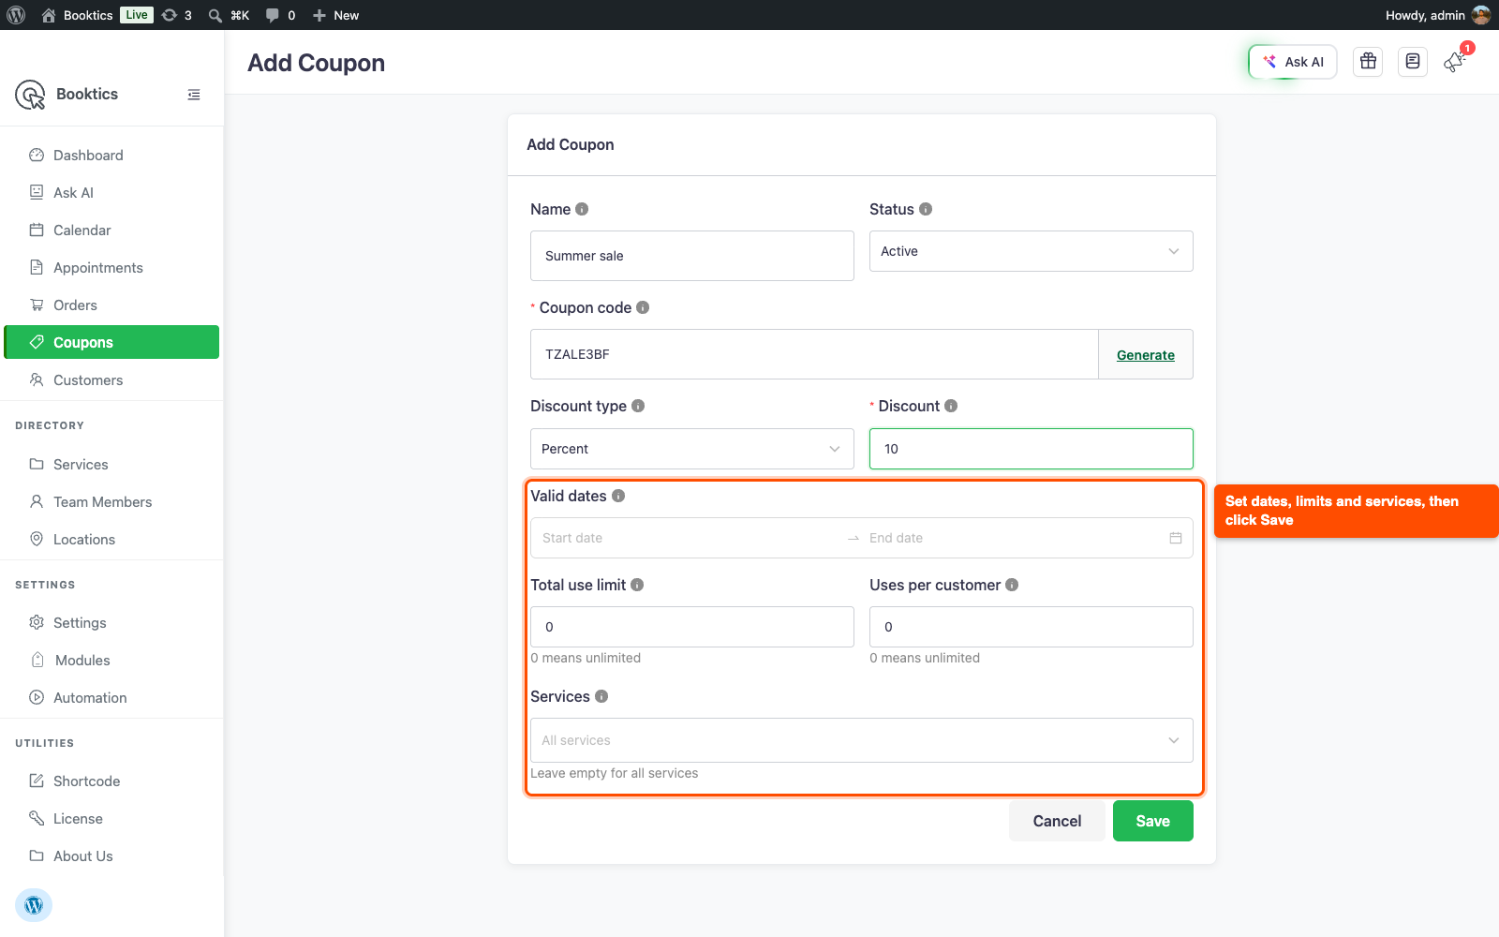Cancel adding the coupon

coord(1057,821)
